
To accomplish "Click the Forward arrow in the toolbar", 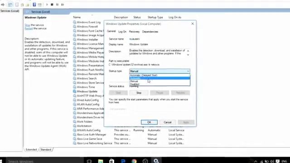I will point(3,5).
